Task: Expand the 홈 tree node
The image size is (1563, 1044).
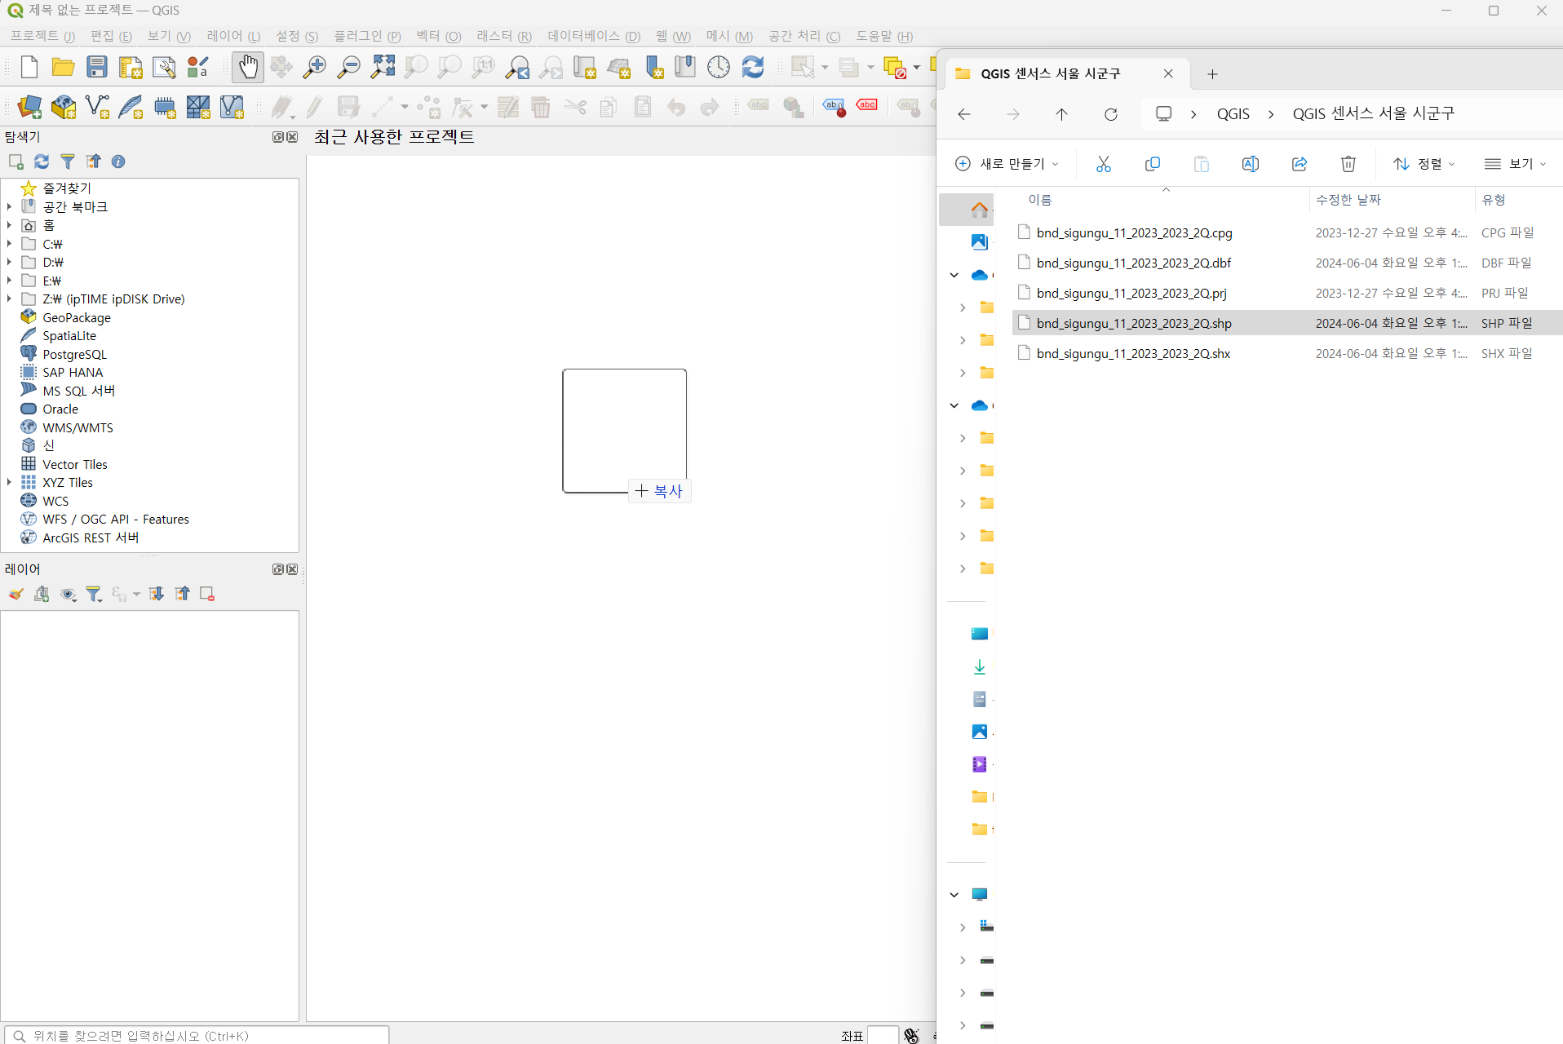Action: coord(9,225)
